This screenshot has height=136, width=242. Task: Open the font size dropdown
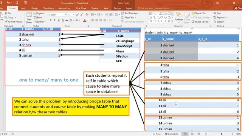pyautogui.click(x=74, y=15)
